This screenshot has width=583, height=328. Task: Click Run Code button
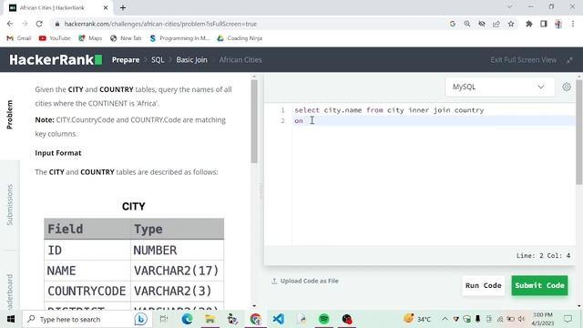483,285
